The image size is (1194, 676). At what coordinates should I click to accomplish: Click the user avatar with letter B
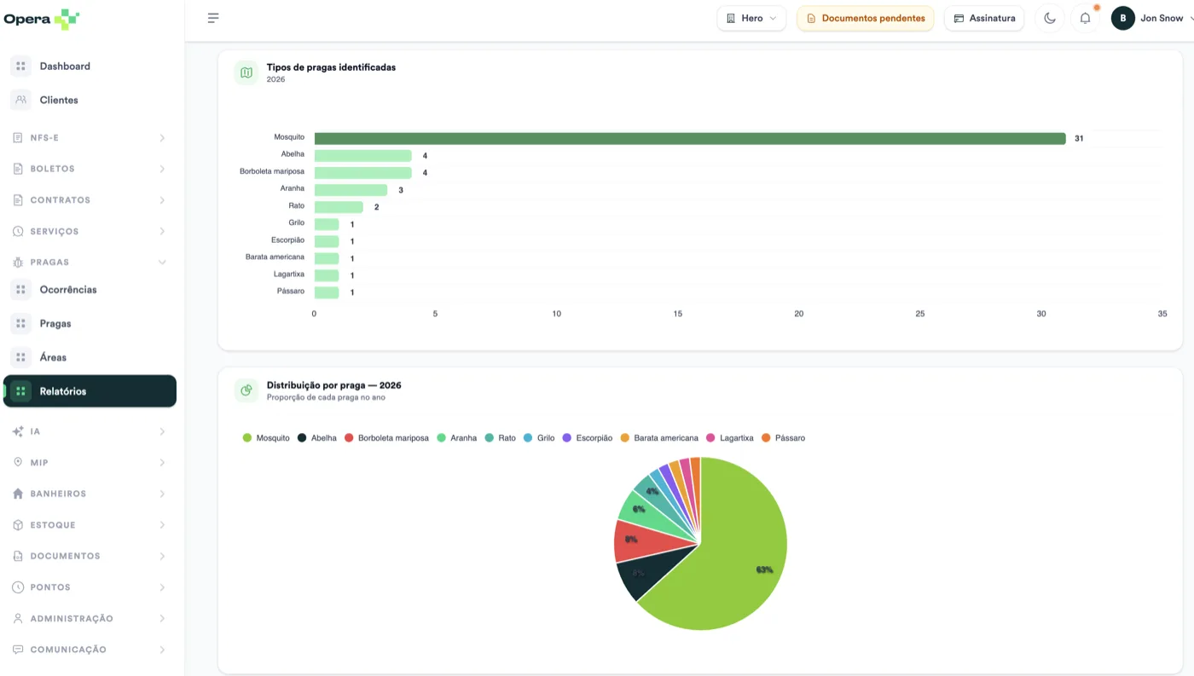pyautogui.click(x=1122, y=18)
